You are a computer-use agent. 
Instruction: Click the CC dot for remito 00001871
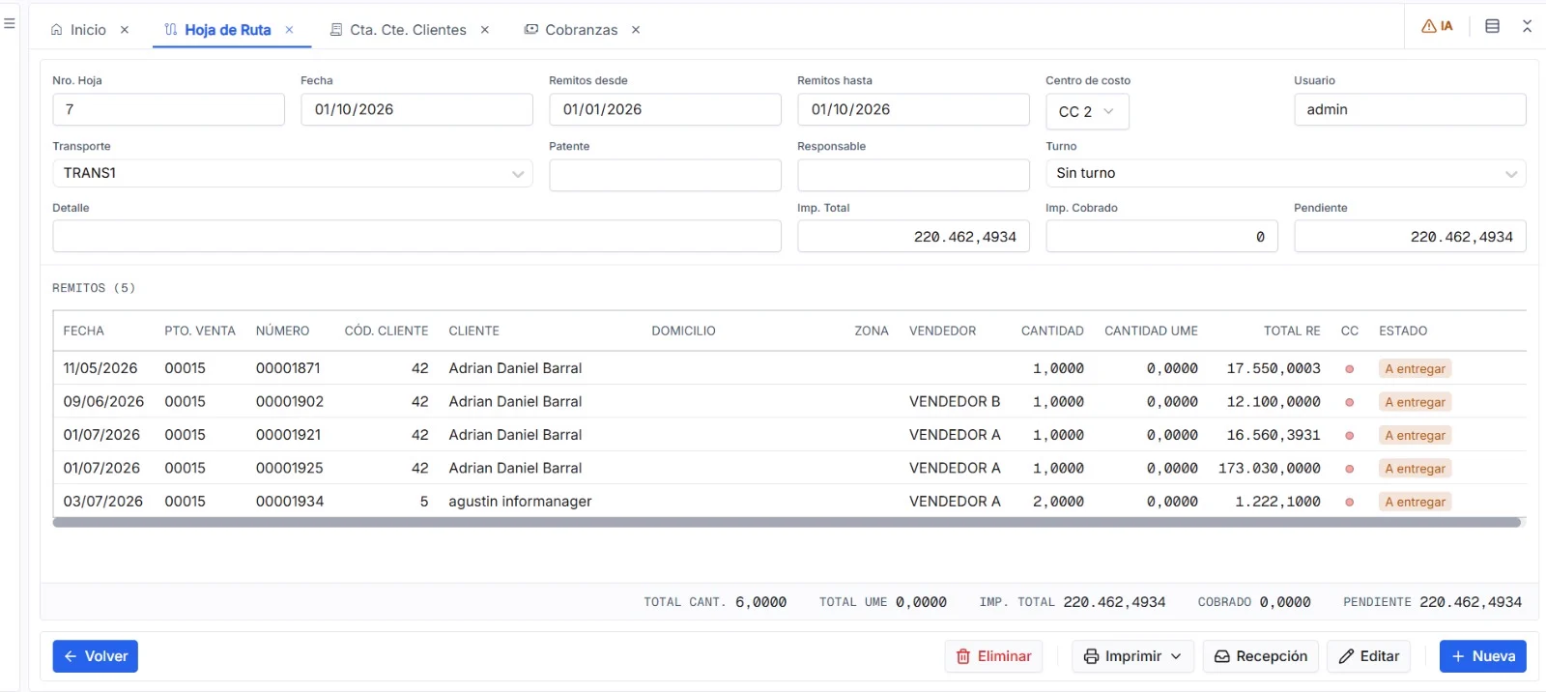click(1350, 369)
